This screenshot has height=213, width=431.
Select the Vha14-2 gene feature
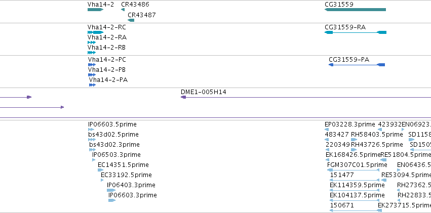pyautogui.click(x=95, y=10)
